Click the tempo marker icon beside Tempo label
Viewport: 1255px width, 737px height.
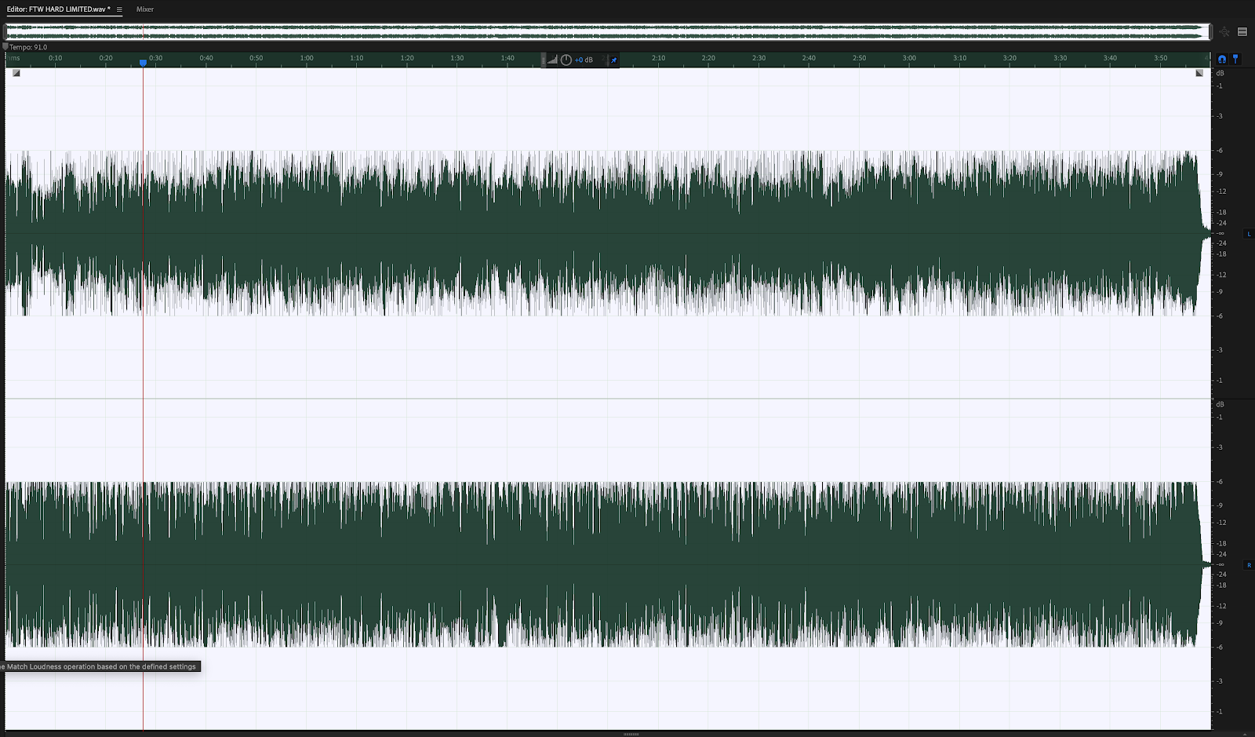pyautogui.click(x=5, y=47)
